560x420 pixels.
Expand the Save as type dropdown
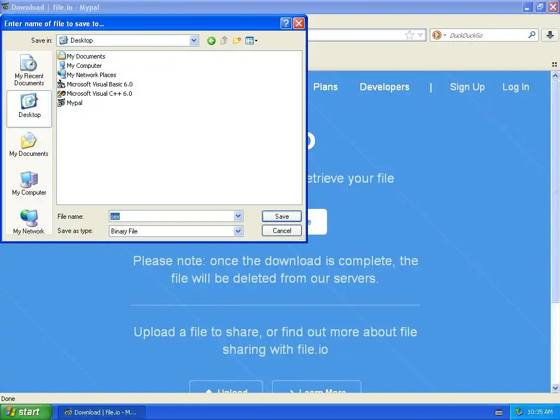pos(238,231)
